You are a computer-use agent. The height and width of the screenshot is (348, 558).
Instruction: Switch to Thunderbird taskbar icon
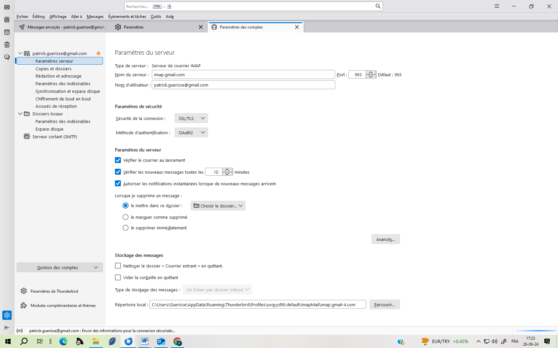pos(129,341)
